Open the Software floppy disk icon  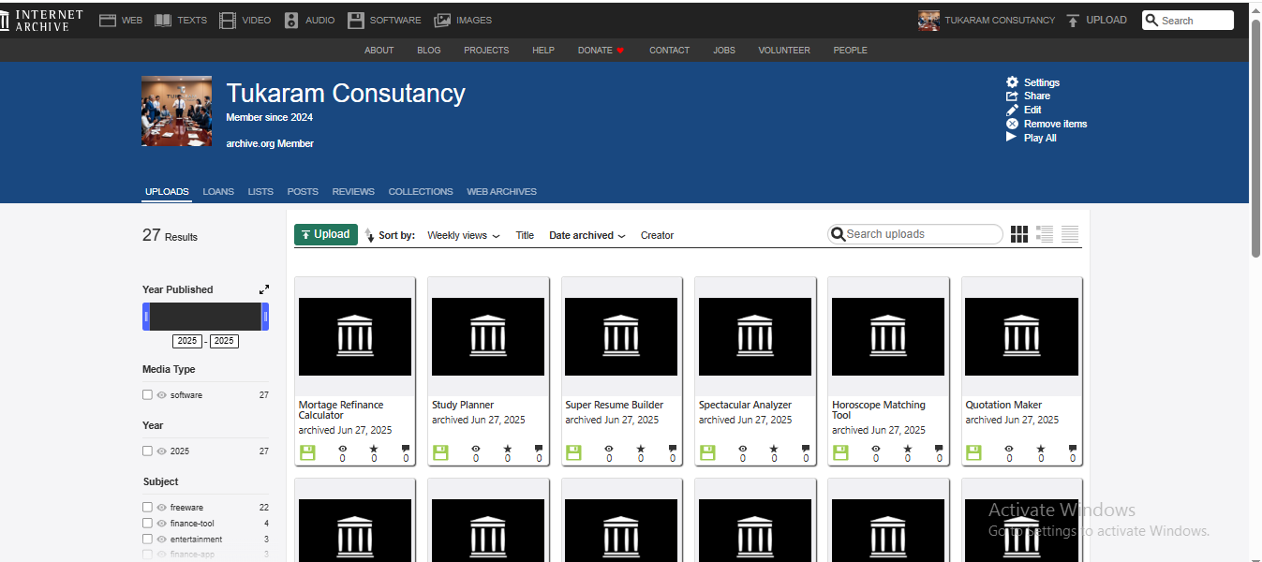pyautogui.click(x=356, y=20)
